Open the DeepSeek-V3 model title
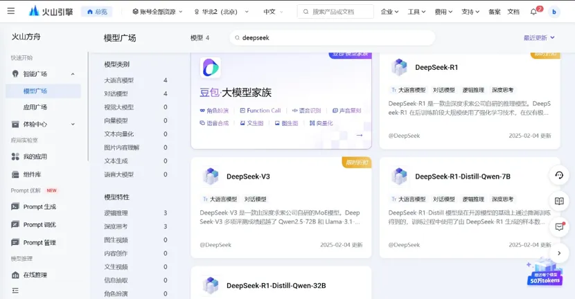The width and height of the screenshot is (575, 299). (x=248, y=176)
